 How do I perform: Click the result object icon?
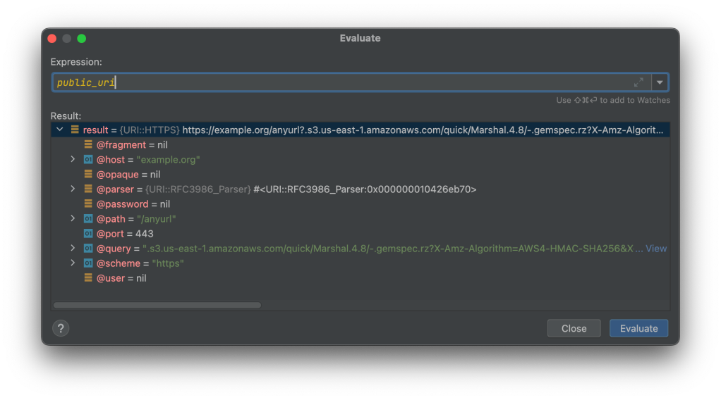tap(75, 130)
